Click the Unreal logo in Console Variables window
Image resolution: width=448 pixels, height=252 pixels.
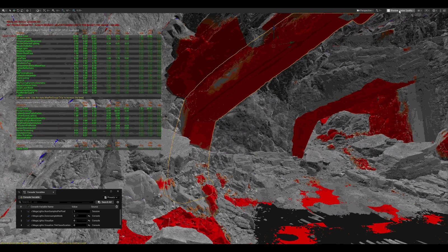coord(19,192)
